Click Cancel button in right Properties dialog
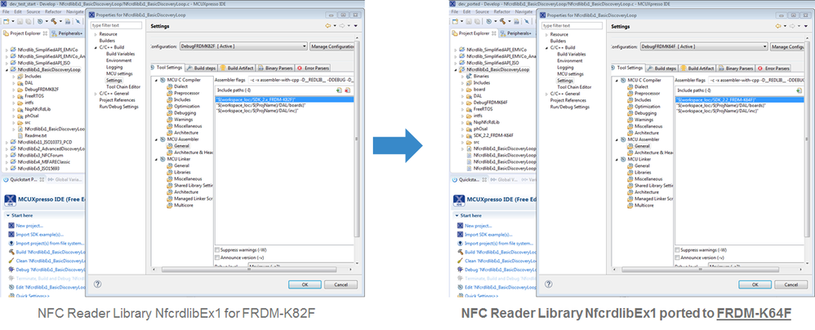815x330 pixels. [x=791, y=284]
